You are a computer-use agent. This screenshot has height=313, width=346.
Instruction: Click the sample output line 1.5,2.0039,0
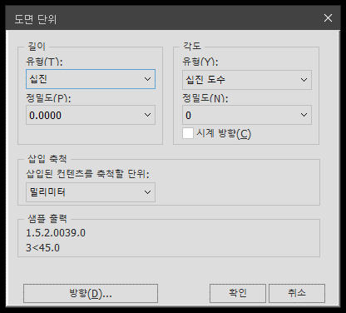click(56, 233)
